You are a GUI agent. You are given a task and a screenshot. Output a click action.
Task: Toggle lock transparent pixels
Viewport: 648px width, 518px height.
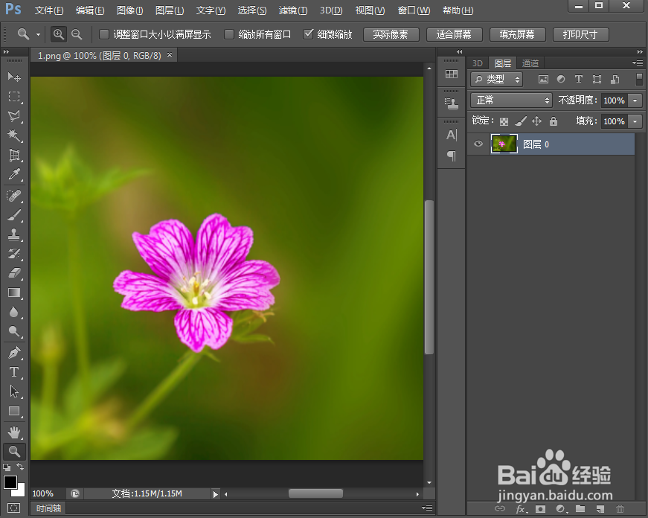coord(504,121)
